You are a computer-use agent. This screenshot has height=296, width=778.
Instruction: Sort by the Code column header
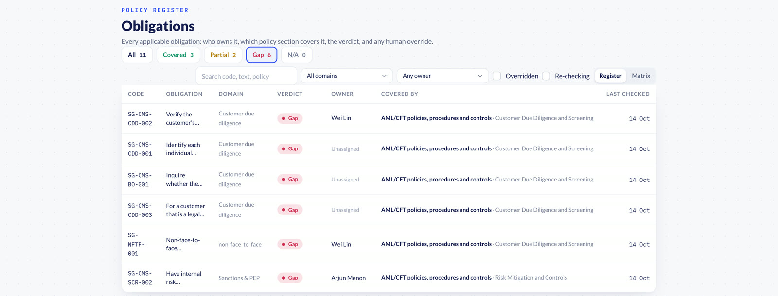click(136, 94)
